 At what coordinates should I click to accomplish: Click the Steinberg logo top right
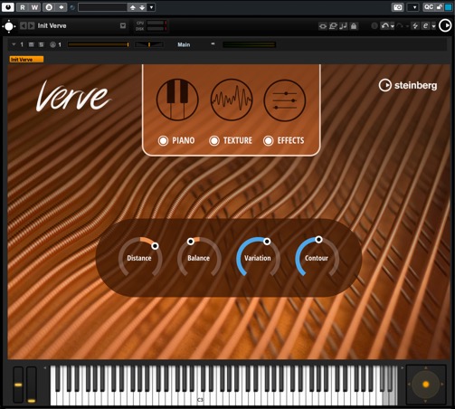[x=408, y=85]
